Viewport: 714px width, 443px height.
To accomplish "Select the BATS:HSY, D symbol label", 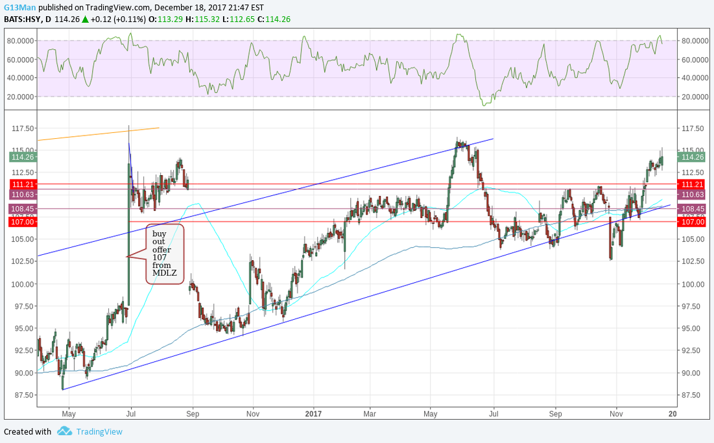I will [27, 19].
